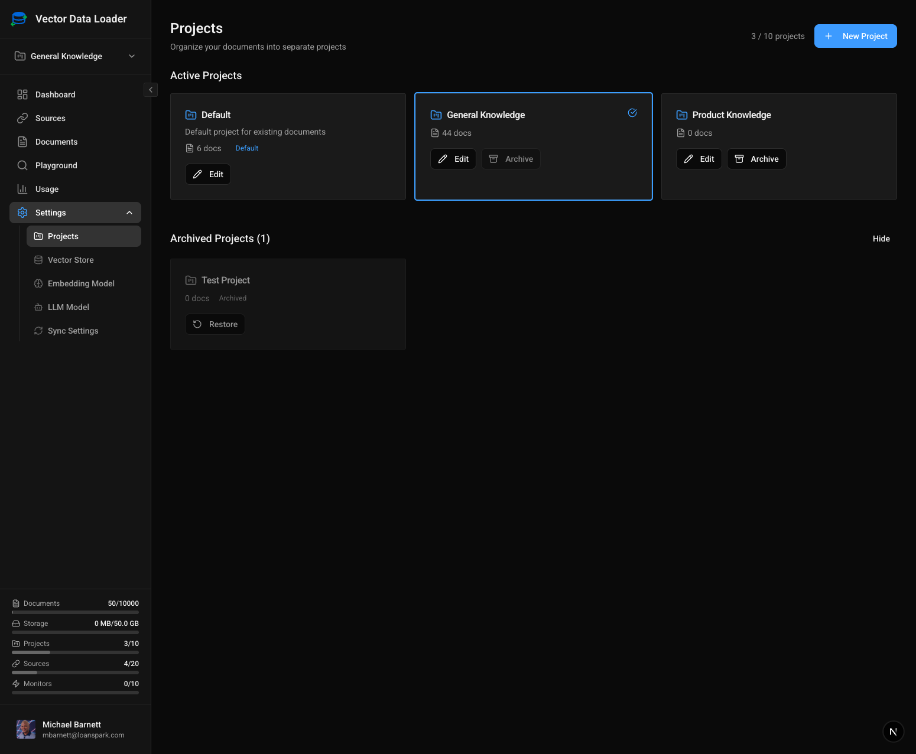Collapse the sidebar with the arrow button
Viewport: 916px width, 754px height.
click(151, 89)
